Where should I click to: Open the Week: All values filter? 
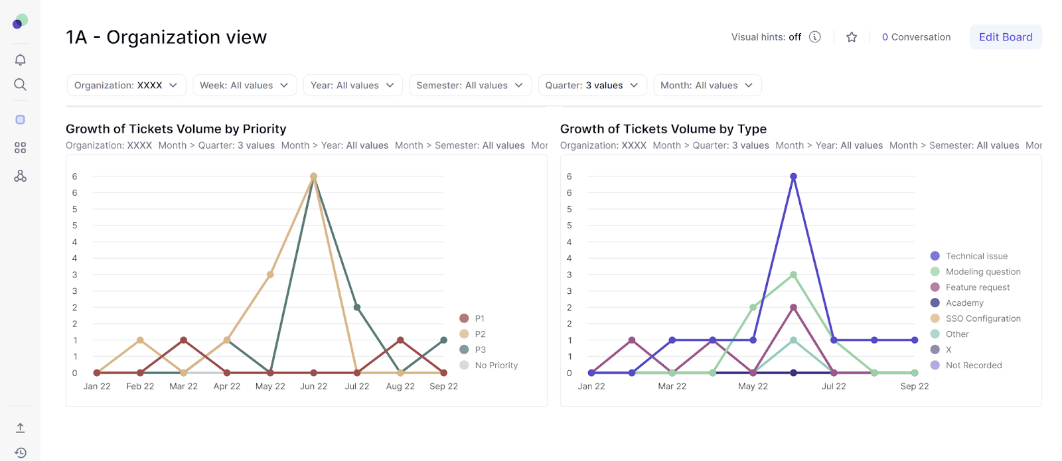tap(244, 86)
